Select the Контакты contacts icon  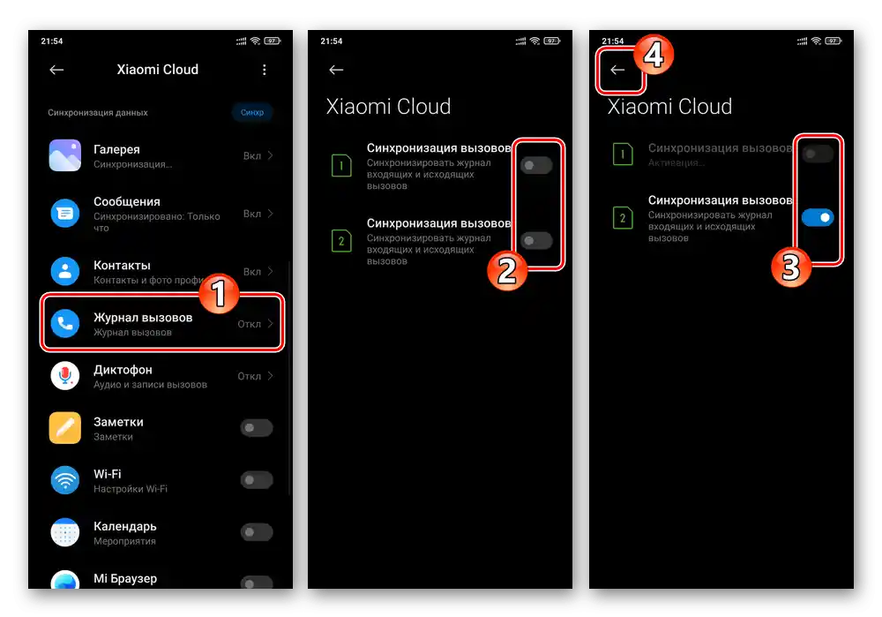click(x=64, y=271)
